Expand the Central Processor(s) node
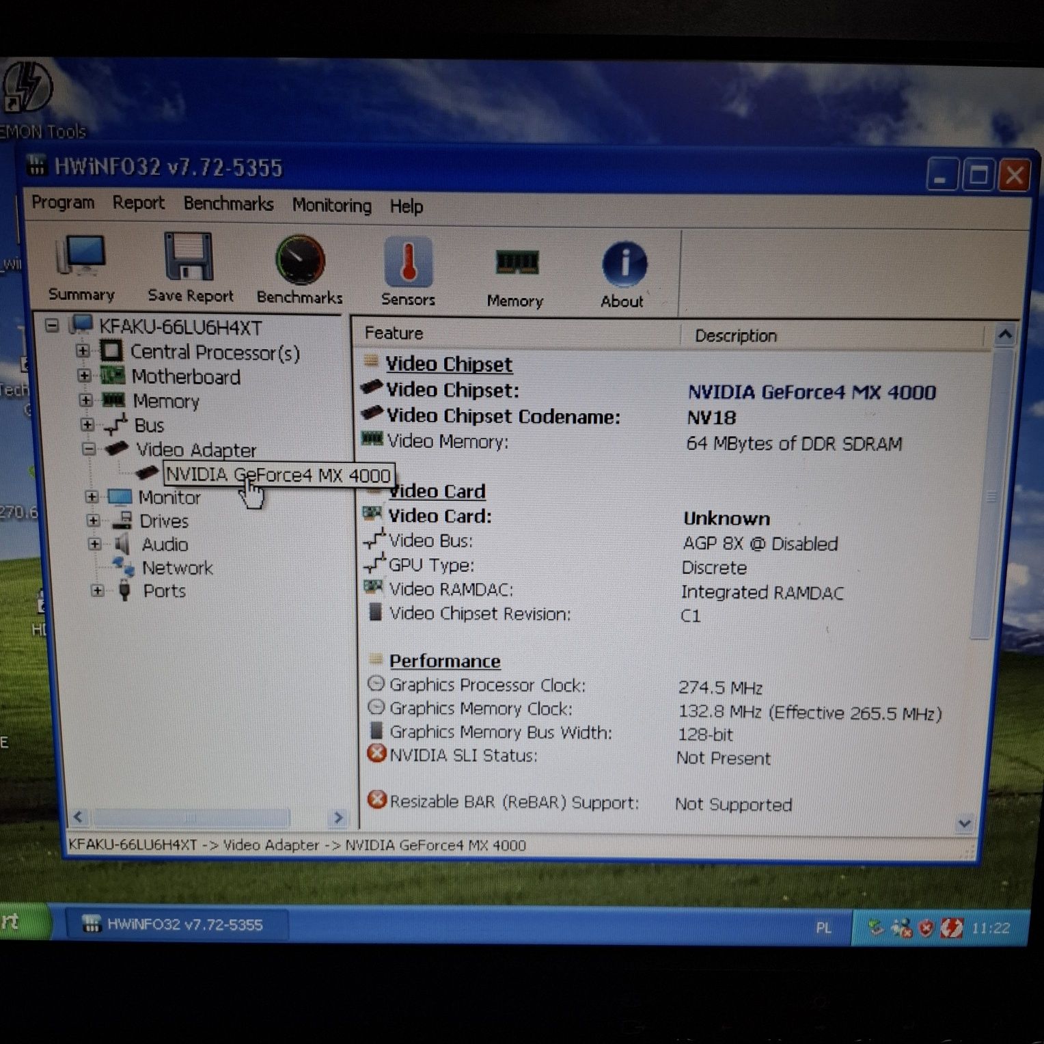 [x=83, y=351]
